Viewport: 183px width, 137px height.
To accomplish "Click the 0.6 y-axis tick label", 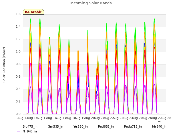I will click(18, 76).
